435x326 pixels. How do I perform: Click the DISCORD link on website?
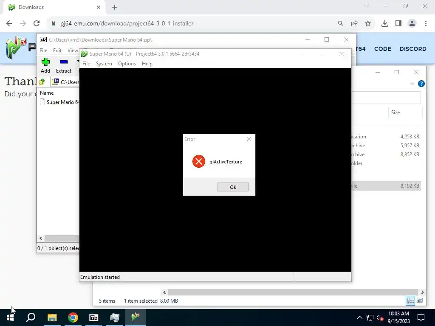(413, 49)
